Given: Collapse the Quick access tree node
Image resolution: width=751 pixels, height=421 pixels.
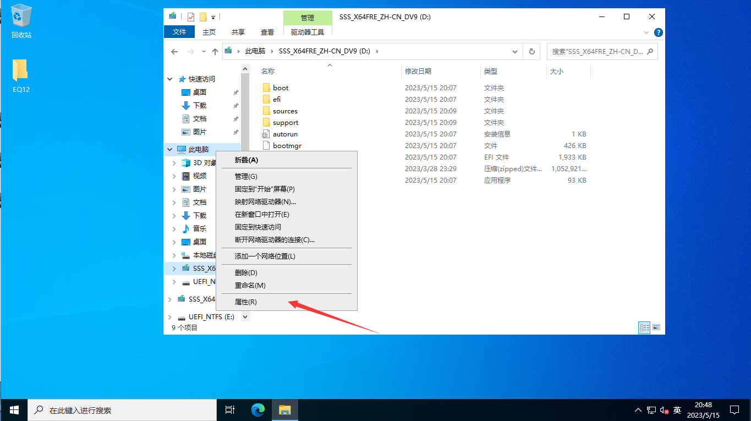Looking at the screenshot, I should 170,79.
